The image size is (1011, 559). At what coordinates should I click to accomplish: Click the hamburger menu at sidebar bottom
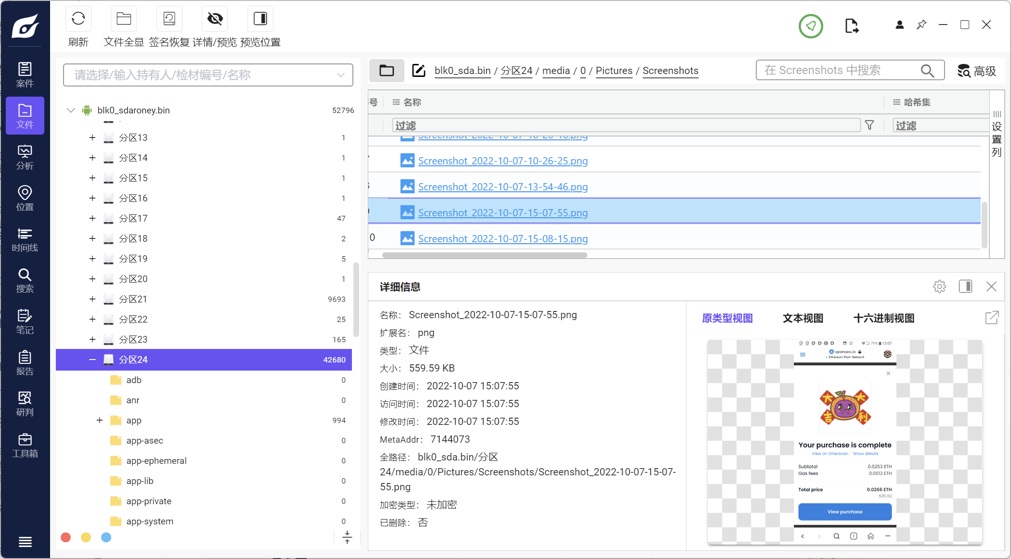tap(25, 542)
